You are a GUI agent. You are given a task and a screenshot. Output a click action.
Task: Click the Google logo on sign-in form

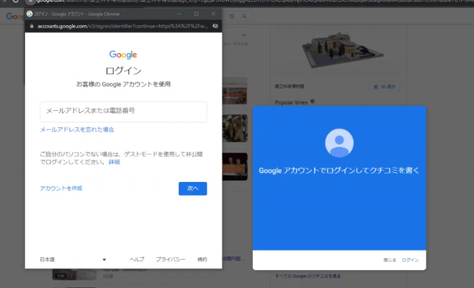[x=123, y=55]
